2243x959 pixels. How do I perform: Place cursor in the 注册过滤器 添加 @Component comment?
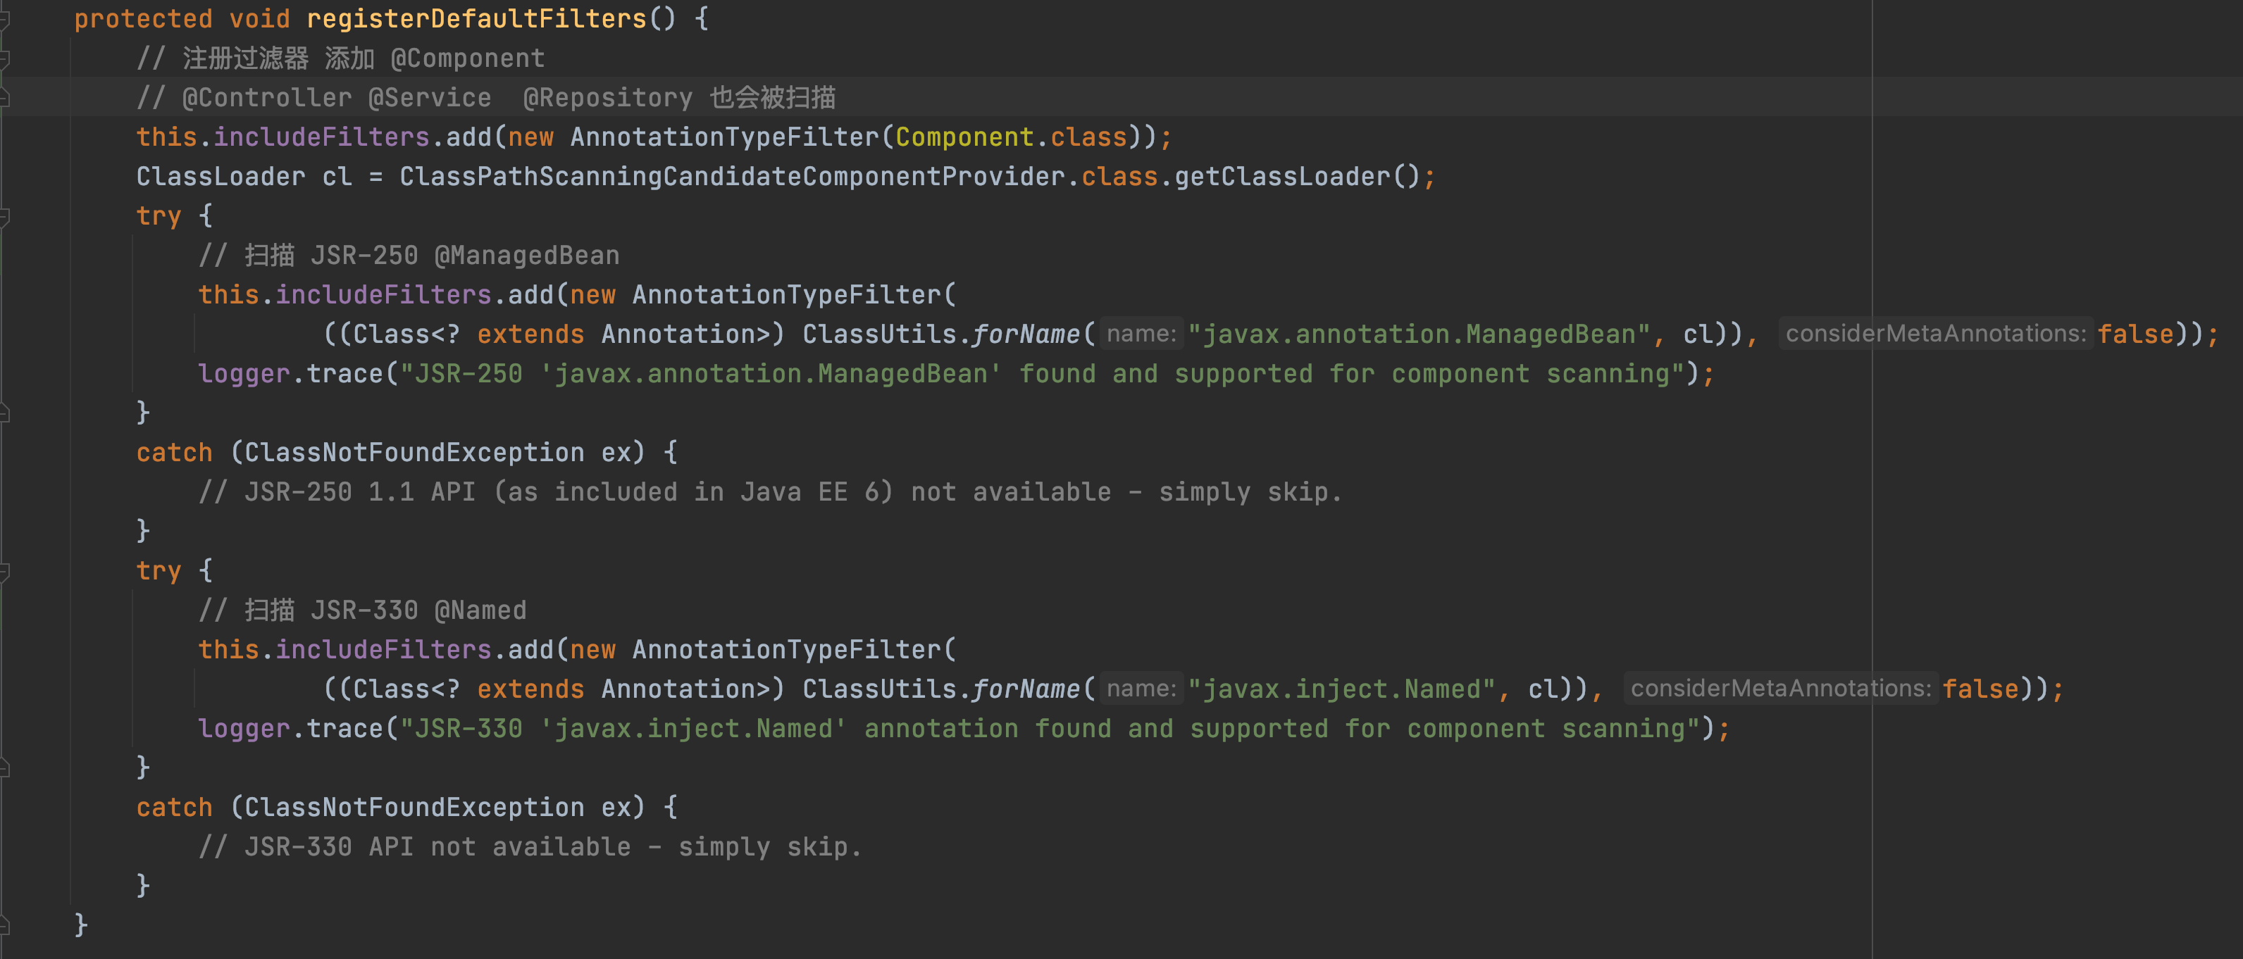[340, 58]
